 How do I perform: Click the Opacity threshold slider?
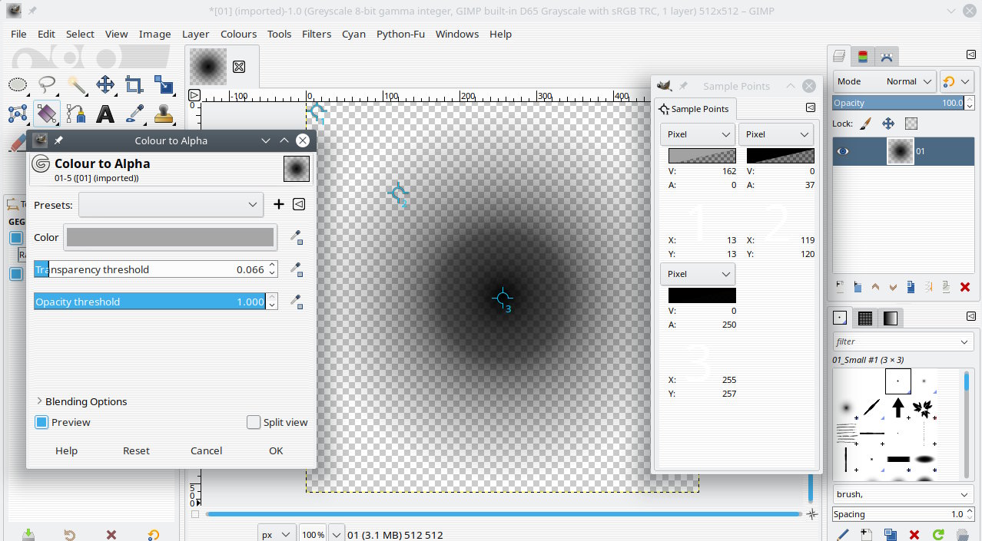point(149,302)
